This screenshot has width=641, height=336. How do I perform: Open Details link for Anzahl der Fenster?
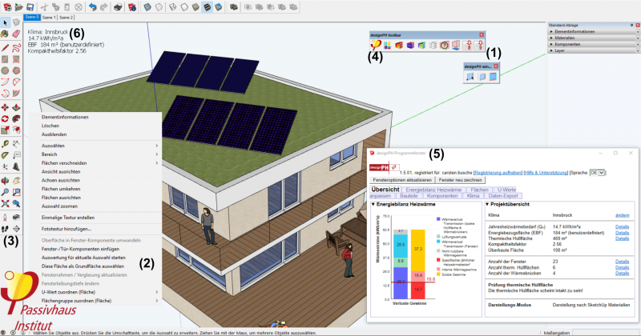[623, 262]
